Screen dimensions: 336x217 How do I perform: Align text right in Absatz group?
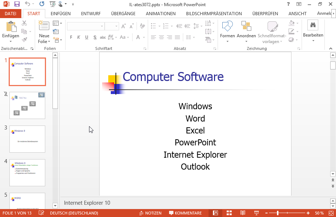(x=169, y=37)
